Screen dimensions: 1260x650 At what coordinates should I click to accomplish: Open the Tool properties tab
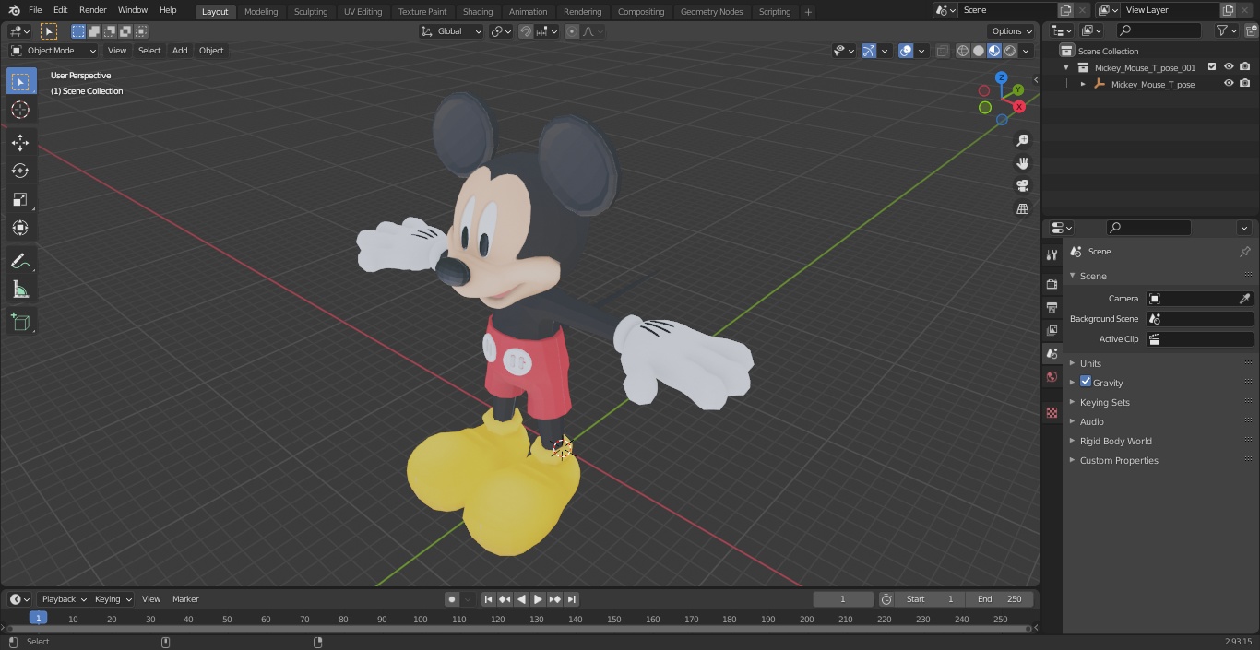[x=1052, y=254]
